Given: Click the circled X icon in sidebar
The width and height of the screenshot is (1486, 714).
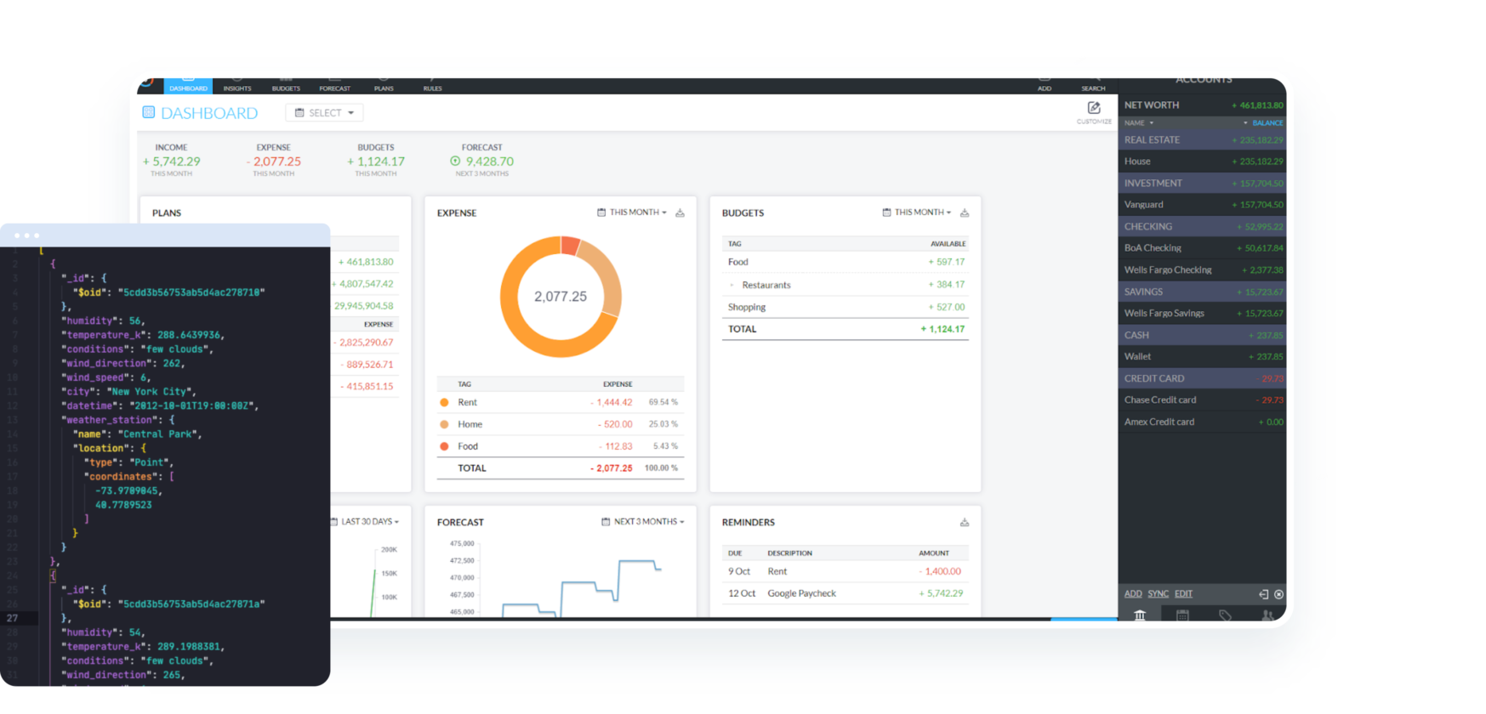Looking at the screenshot, I should [x=1278, y=594].
